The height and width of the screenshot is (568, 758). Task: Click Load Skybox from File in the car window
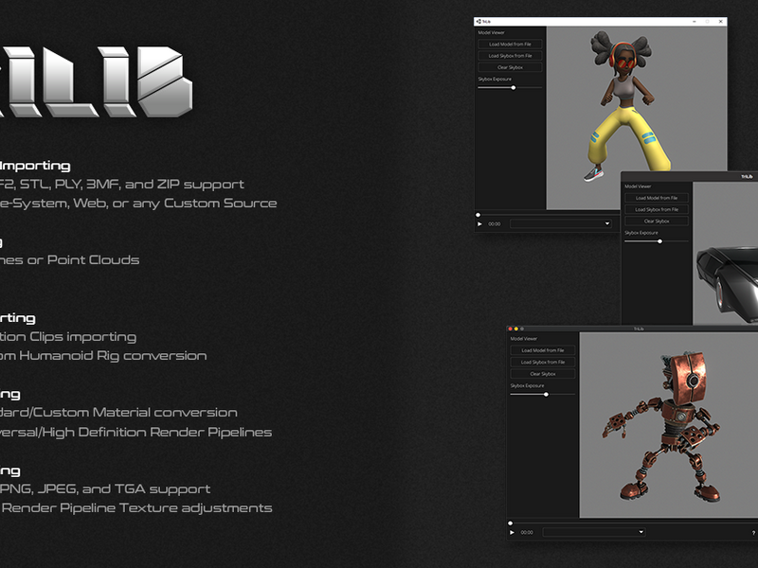click(x=657, y=209)
